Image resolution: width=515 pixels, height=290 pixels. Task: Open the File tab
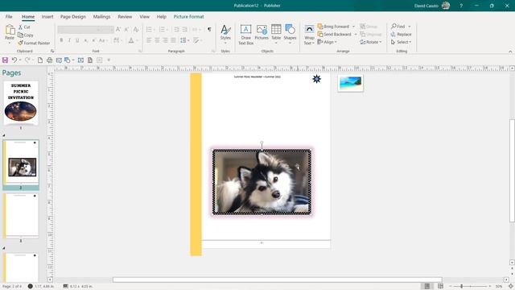pos(9,16)
